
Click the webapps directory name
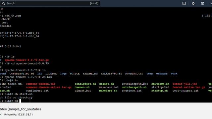(162, 74)
